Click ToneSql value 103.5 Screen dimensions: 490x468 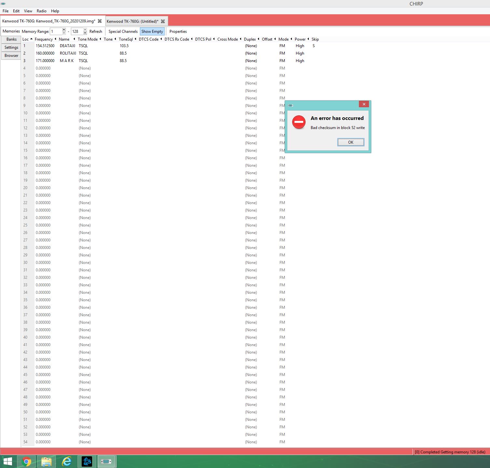click(x=124, y=46)
